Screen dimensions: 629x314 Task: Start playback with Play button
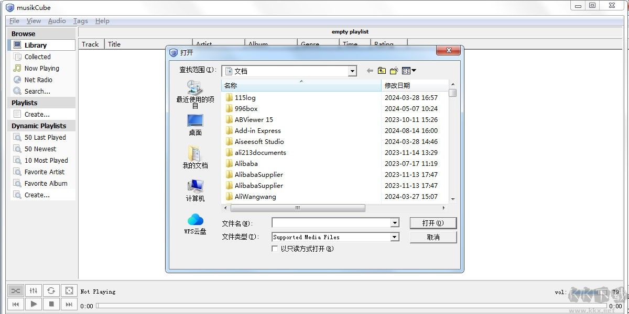(34, 304)
